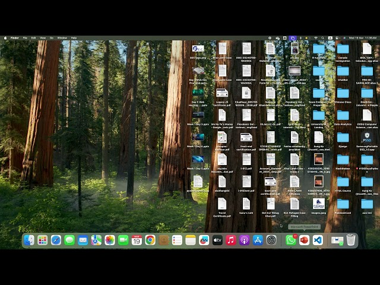Screen dimensions: 380x285
Task: Open WhatsApp with the unread badge
Action: pos(291,240)
